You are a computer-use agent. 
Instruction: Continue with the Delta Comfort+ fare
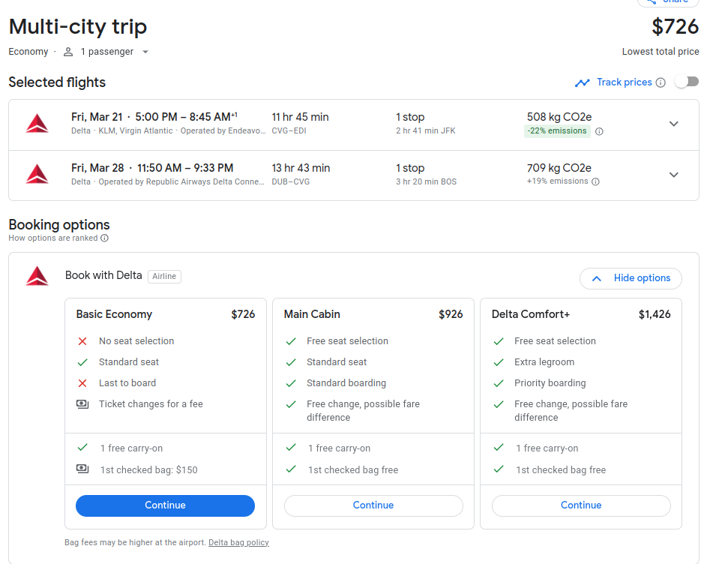[x=580, y=505]
